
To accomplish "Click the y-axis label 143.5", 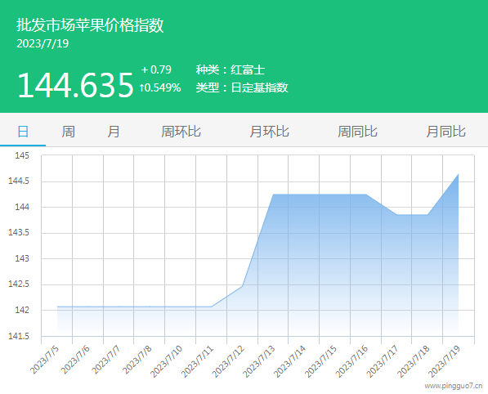I will [x=19, y=232].
